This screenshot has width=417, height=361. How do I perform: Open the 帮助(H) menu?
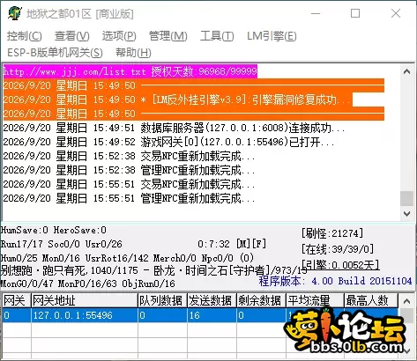[x=133, y=53]
